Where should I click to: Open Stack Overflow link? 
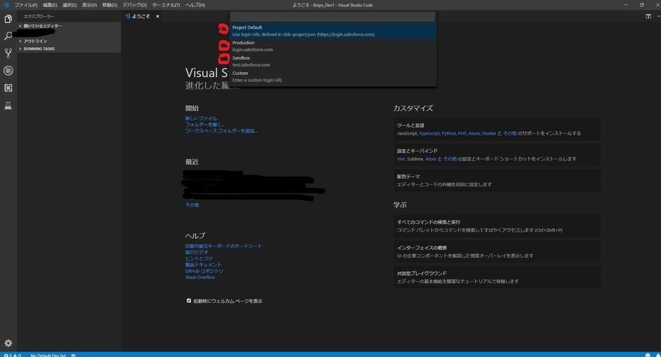point(201,277)
